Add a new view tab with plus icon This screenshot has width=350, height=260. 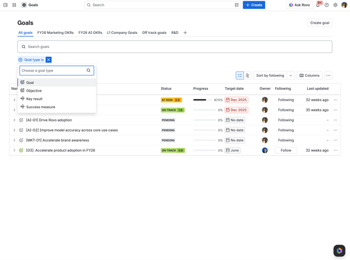[185, 33]
